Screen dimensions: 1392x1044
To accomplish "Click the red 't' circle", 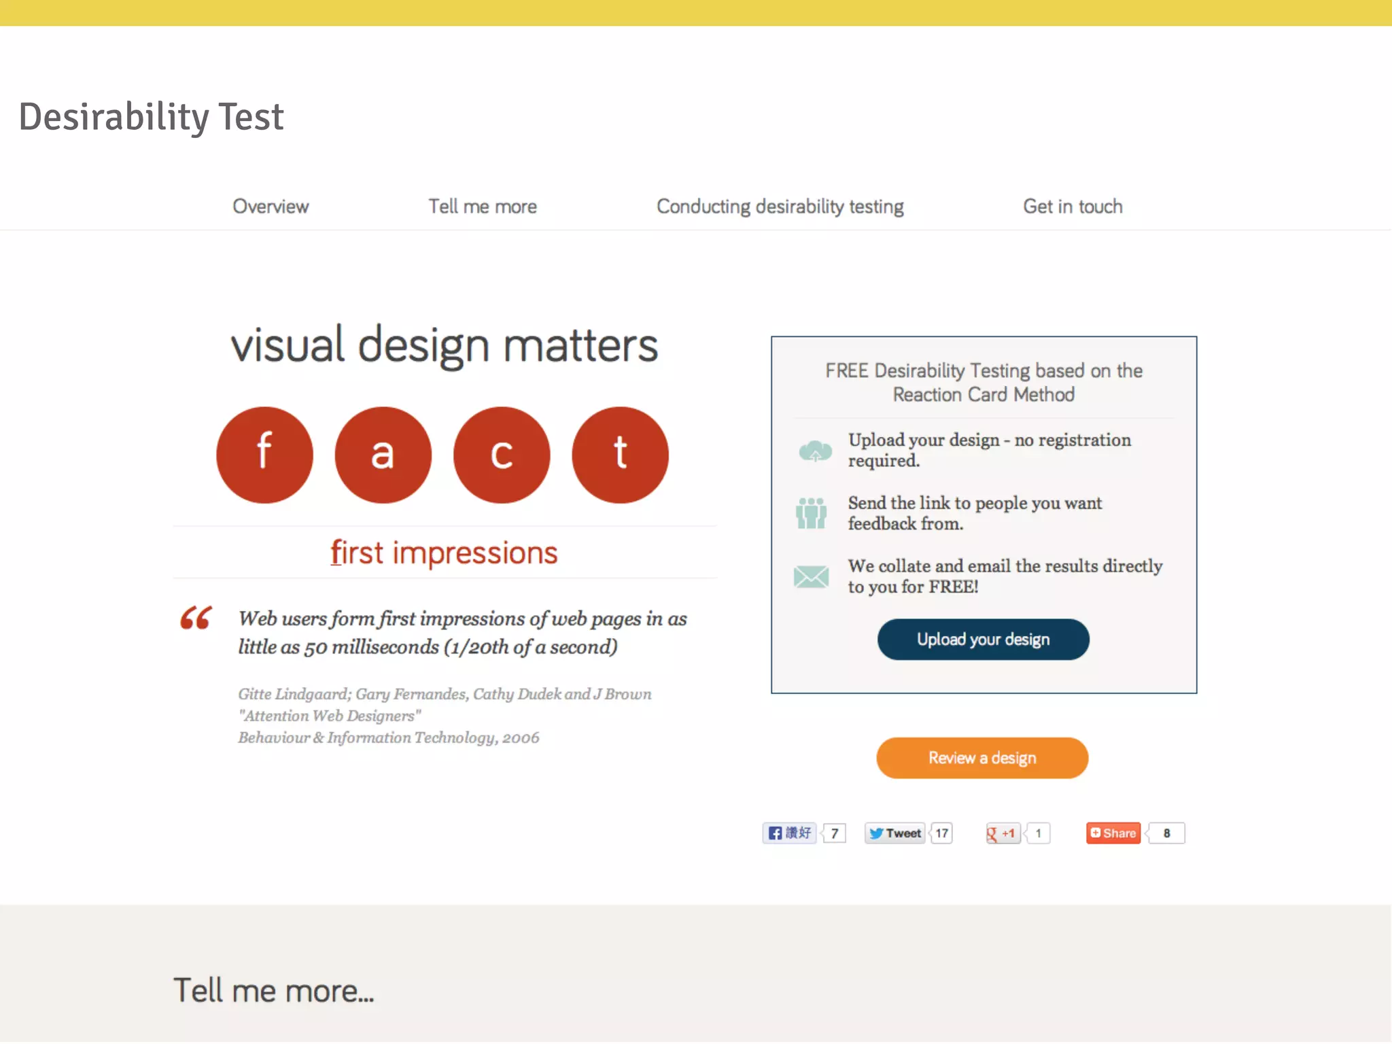I will 620,455.
